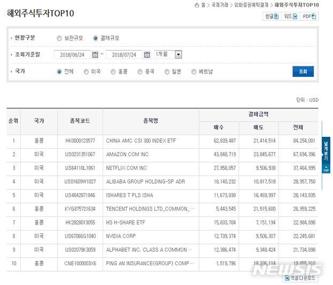Choose 일본 country radio button

(x=167, y=72)
